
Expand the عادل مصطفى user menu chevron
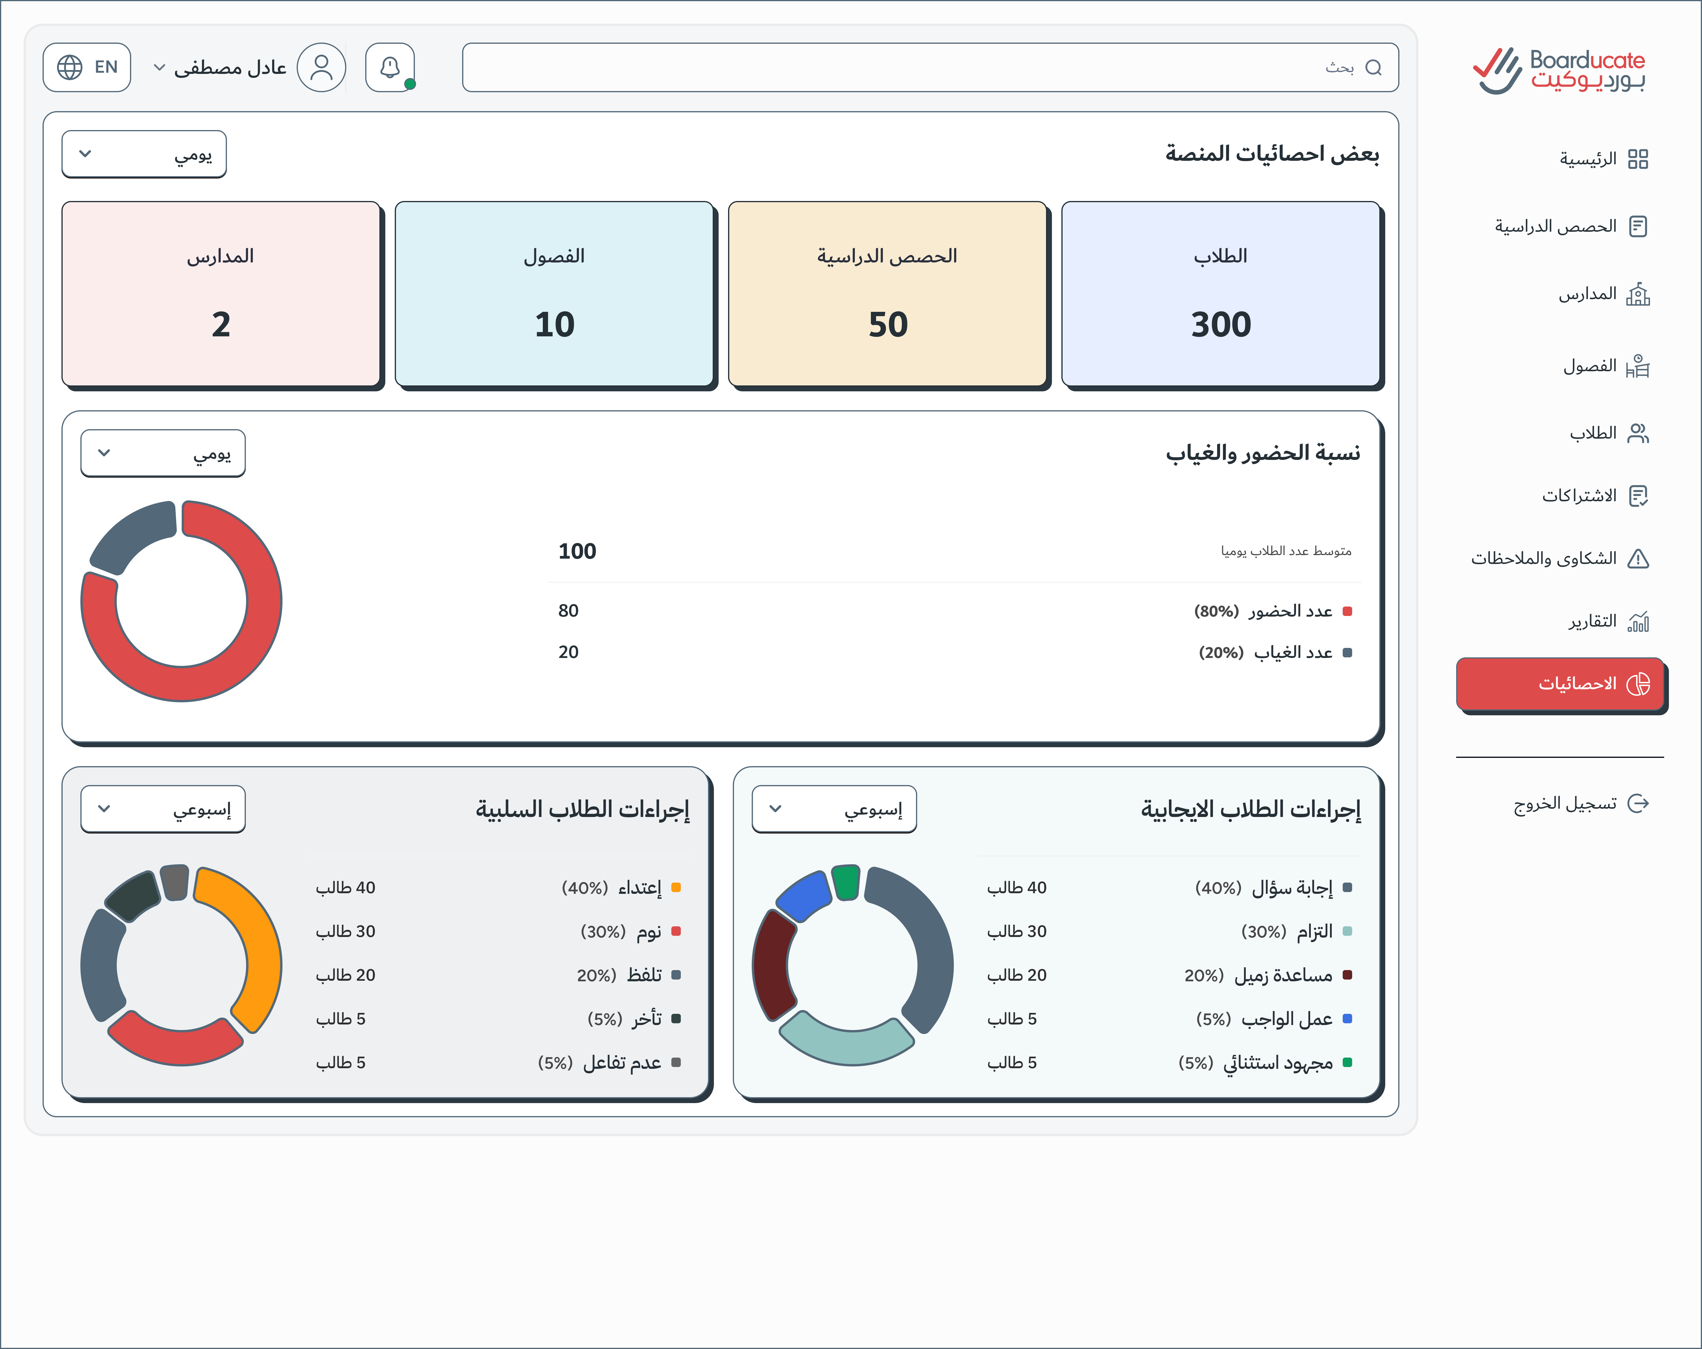tap(160, 68)
